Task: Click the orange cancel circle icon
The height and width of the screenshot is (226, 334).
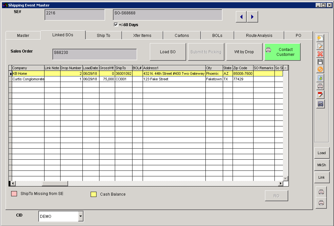Action: [x=320, y=70]
